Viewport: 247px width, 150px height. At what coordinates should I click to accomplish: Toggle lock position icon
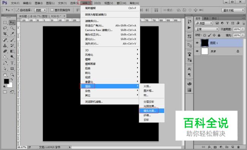(214, 35)
